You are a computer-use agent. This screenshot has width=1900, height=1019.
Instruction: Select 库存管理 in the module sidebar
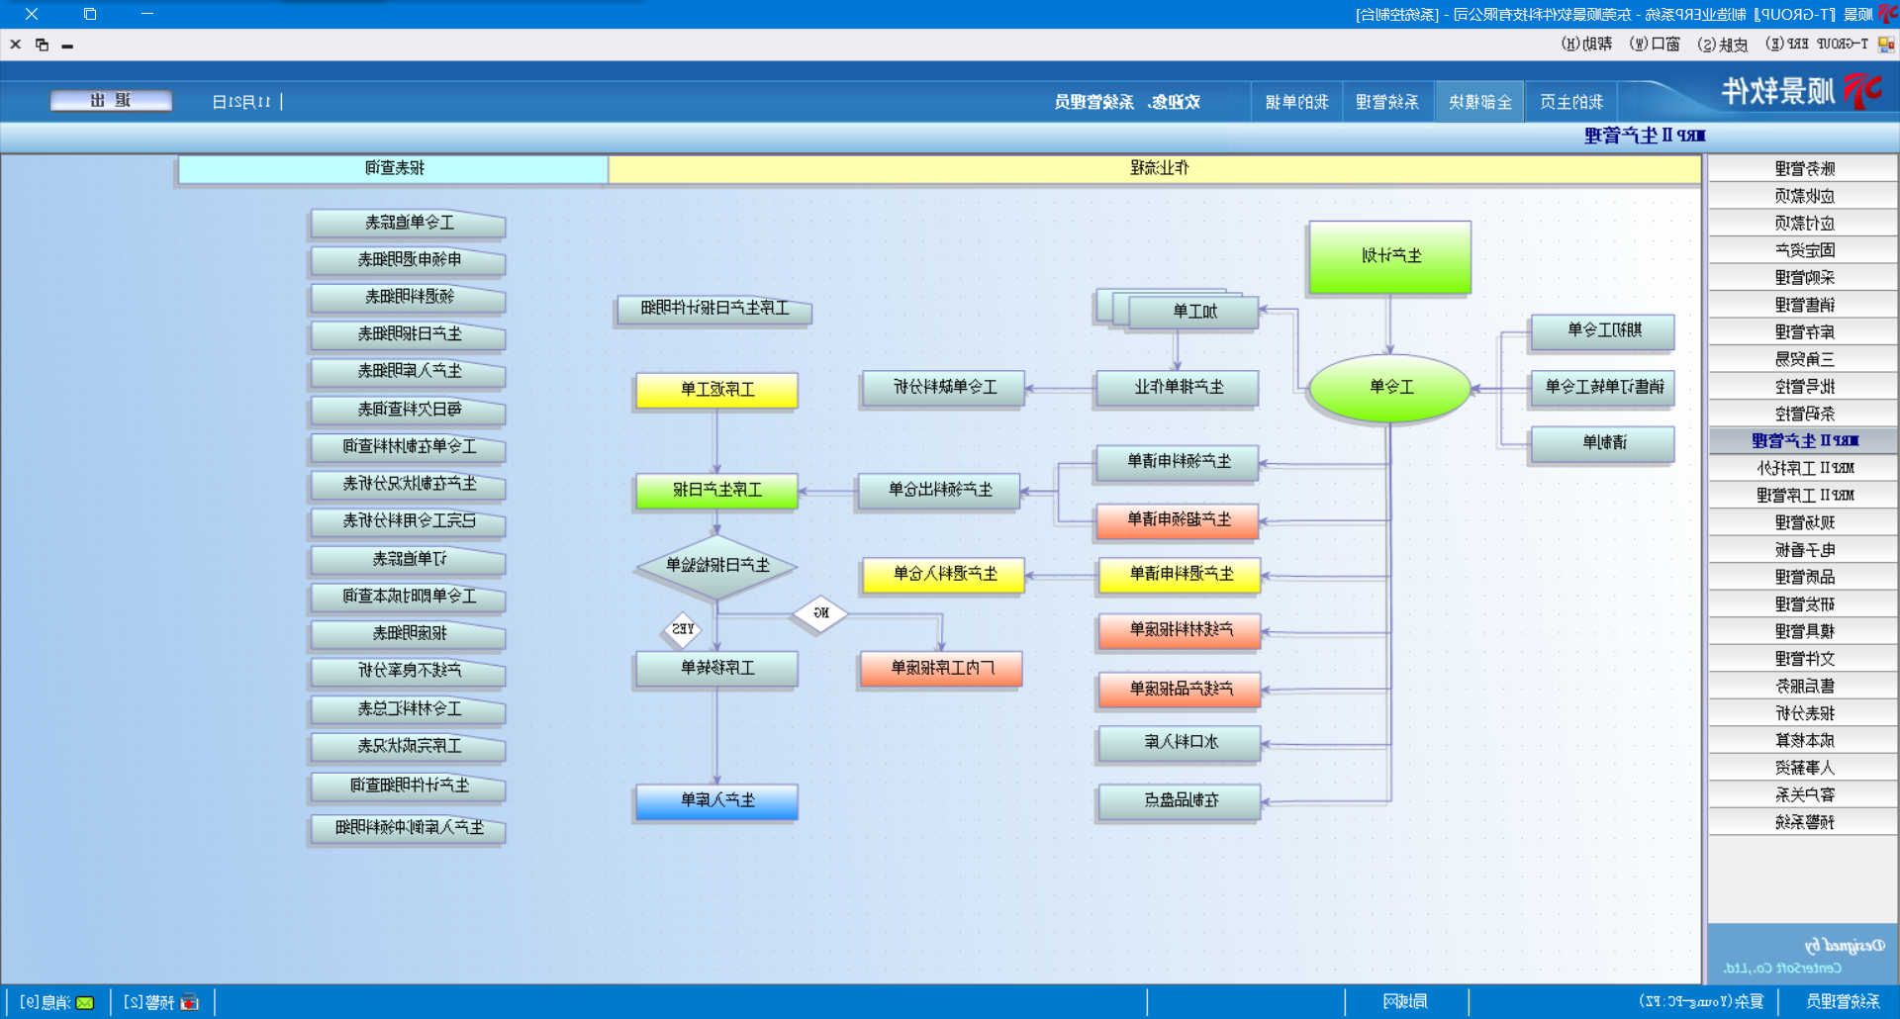(1803, 332)
